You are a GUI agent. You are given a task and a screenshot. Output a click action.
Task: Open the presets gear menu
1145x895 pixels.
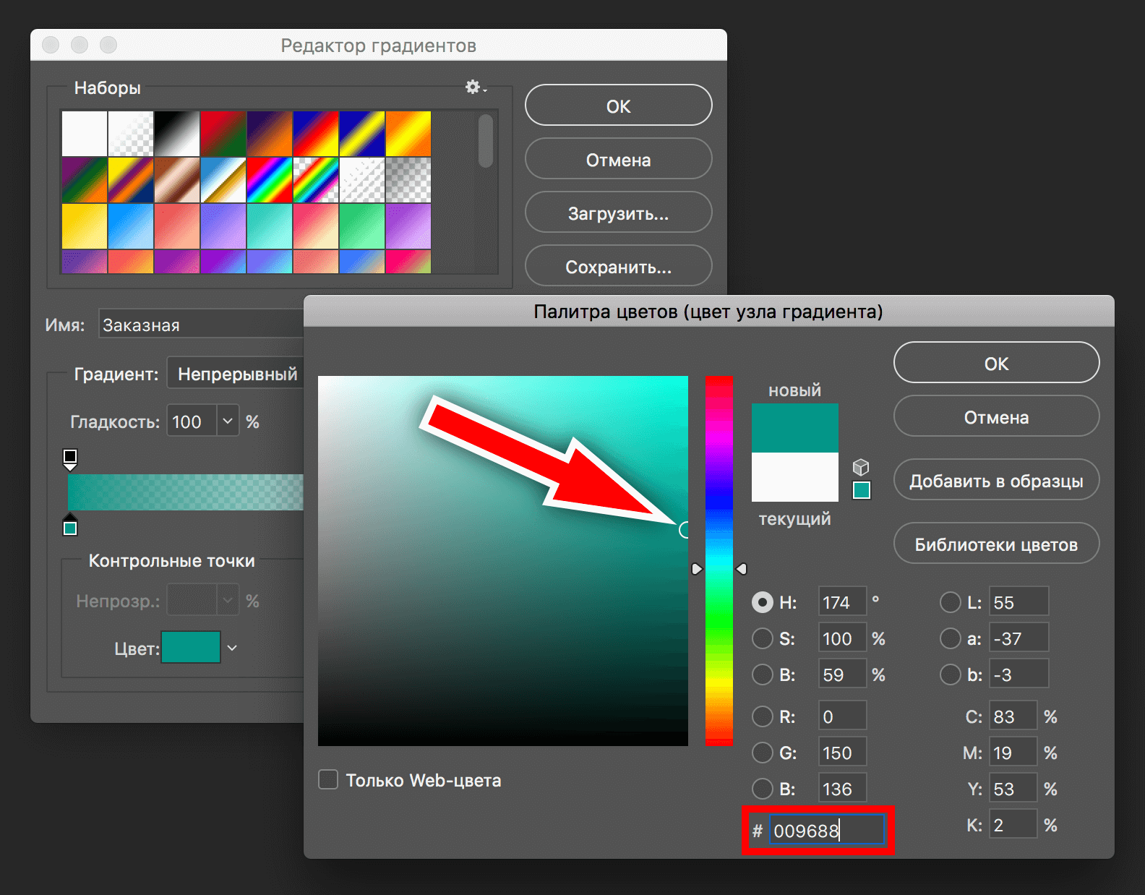coord(475,87)
